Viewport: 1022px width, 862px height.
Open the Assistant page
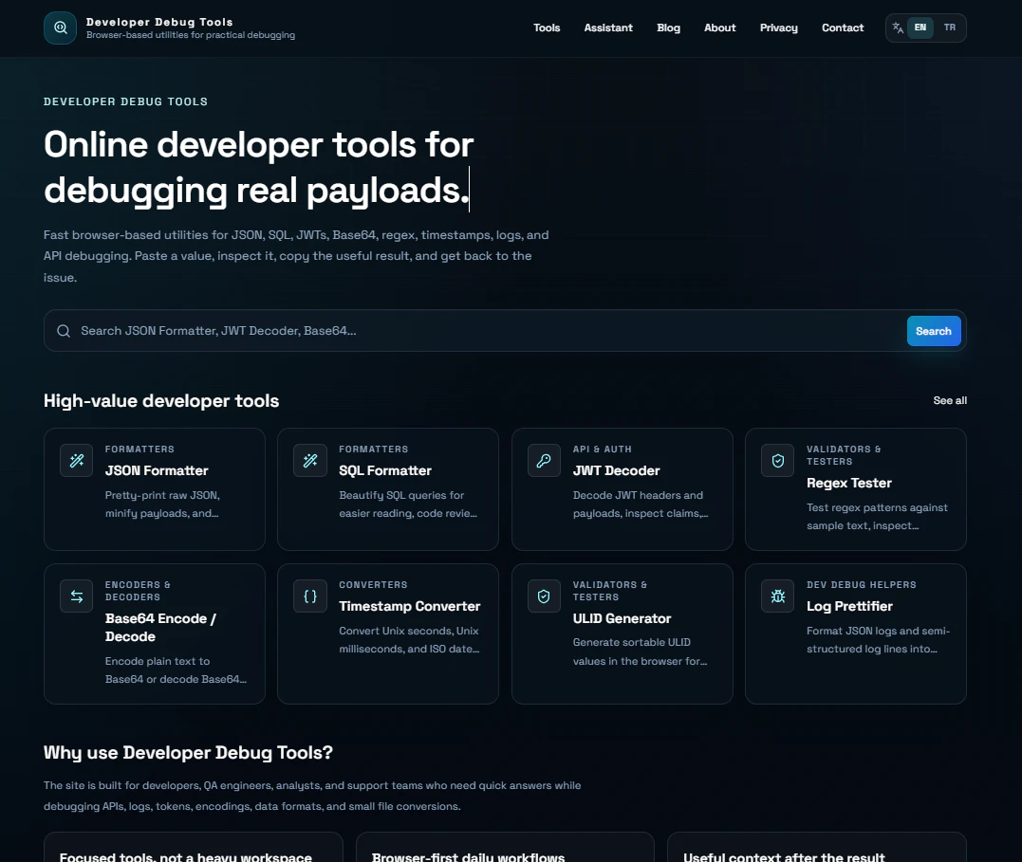[608, 28]
